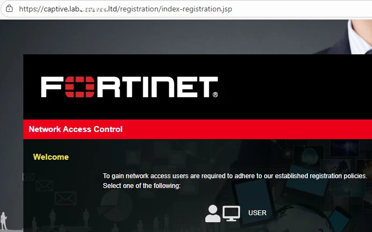This screenshot has height=232, width=372.
Task: Select the captive portal URL in address bar
Action: click(125, 9)
